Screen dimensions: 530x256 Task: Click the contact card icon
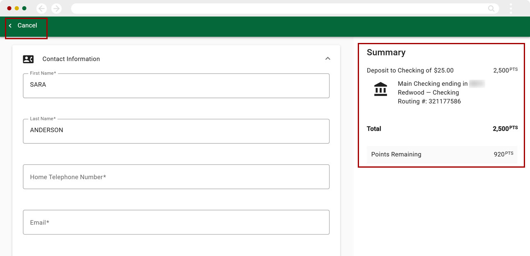click(x=28, y=59)
